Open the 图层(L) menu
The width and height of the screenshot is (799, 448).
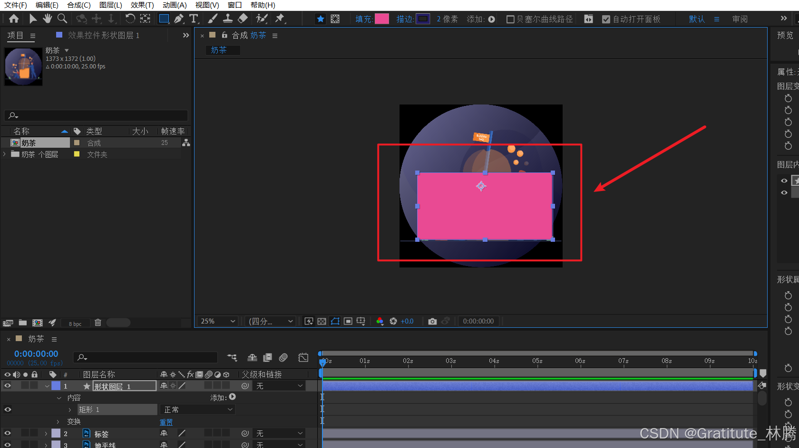(x=110, y=5)
